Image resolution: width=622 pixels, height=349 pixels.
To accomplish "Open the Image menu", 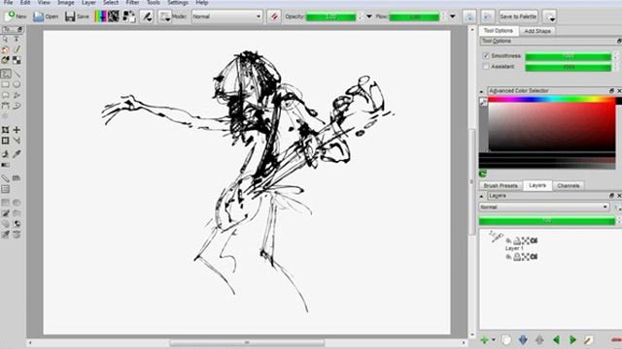I will pos(66,2).
